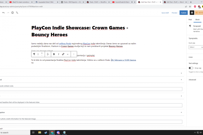Launch File Explorer from the taskbar

coord(40,132)
